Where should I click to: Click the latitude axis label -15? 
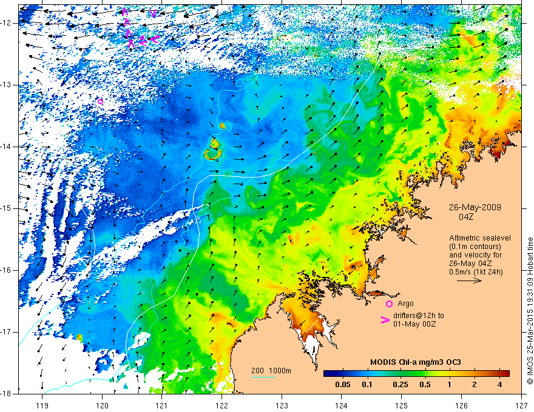click(x=6, y=208)
